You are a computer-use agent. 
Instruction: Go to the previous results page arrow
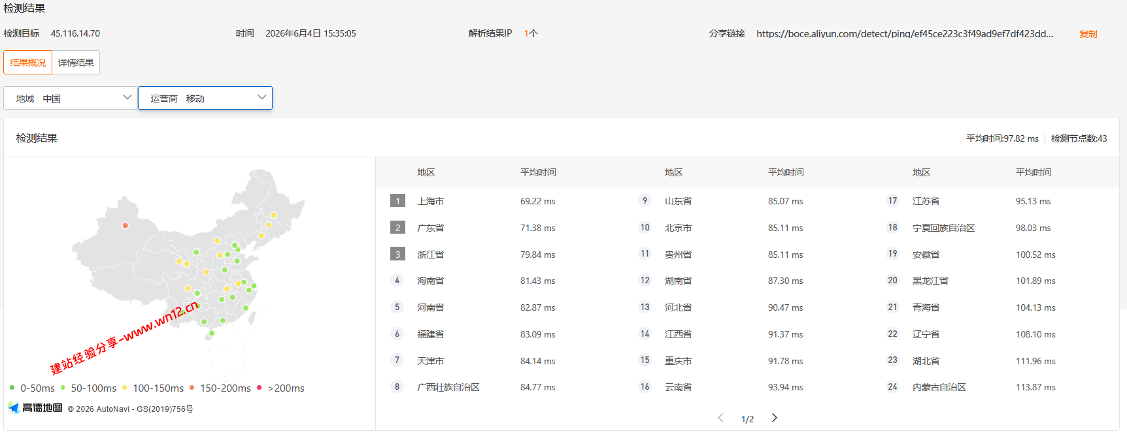click(720, 418)
